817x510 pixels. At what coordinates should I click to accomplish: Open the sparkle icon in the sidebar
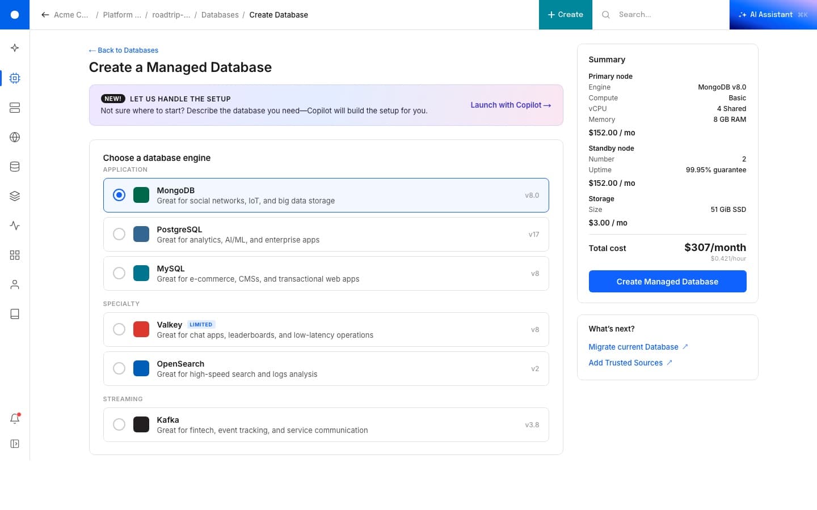[x=15, y=48]
